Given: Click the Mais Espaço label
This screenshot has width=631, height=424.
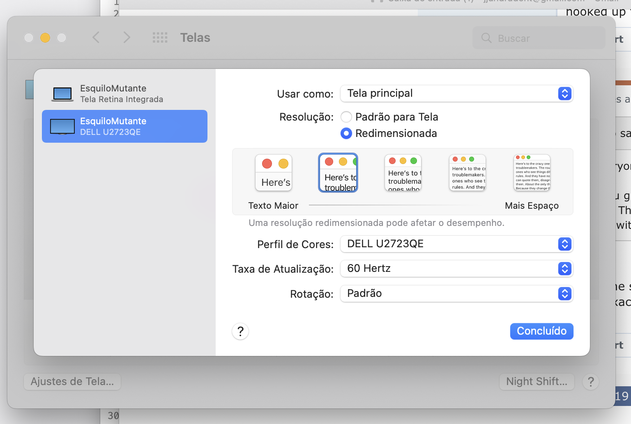Looking at the screenshot, I should pyautogui.click(x=532, y=206).
